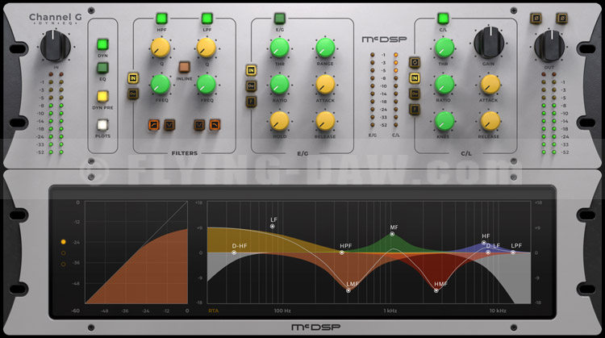The width and height of the screenshot is (605, 338).
Task: Select the high-pass curve shape under HPF knobs
Action: (x=154, y=125)
